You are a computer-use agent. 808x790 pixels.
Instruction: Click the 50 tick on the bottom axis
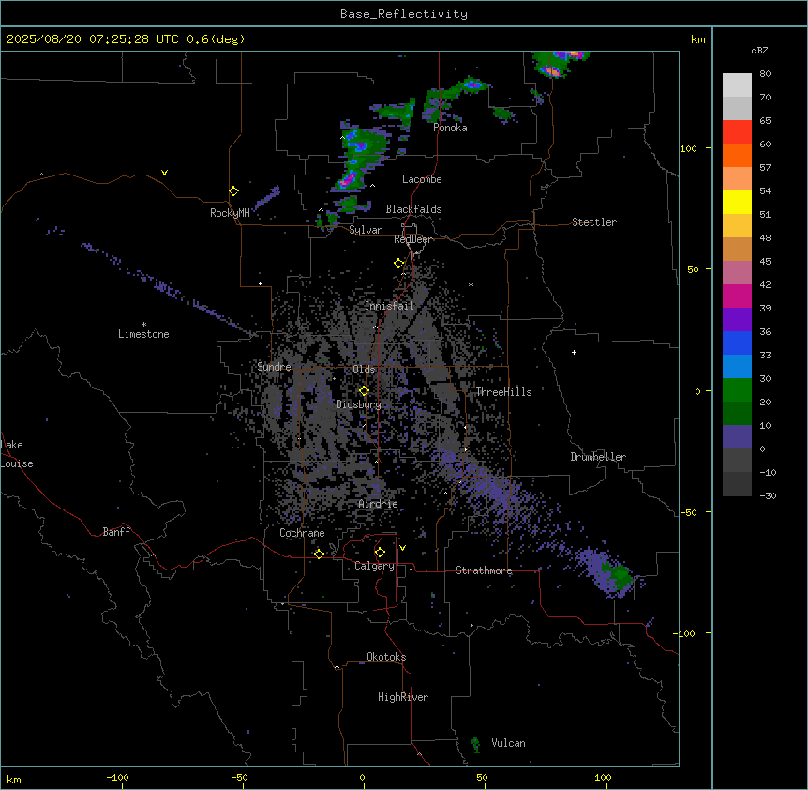click(482, 777)
